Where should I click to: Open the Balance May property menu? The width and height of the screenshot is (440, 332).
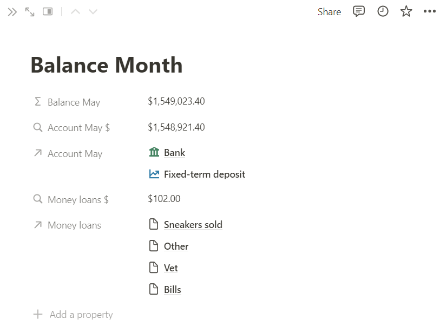pyautogui.click(x=74, y=102)
